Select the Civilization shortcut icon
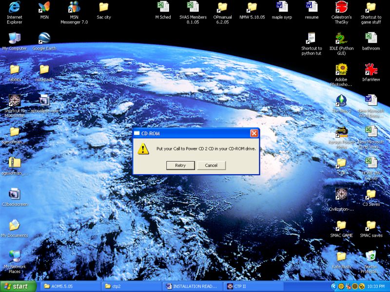The height and width of the screenshot is (292, 390). click(x=341, y=200)
